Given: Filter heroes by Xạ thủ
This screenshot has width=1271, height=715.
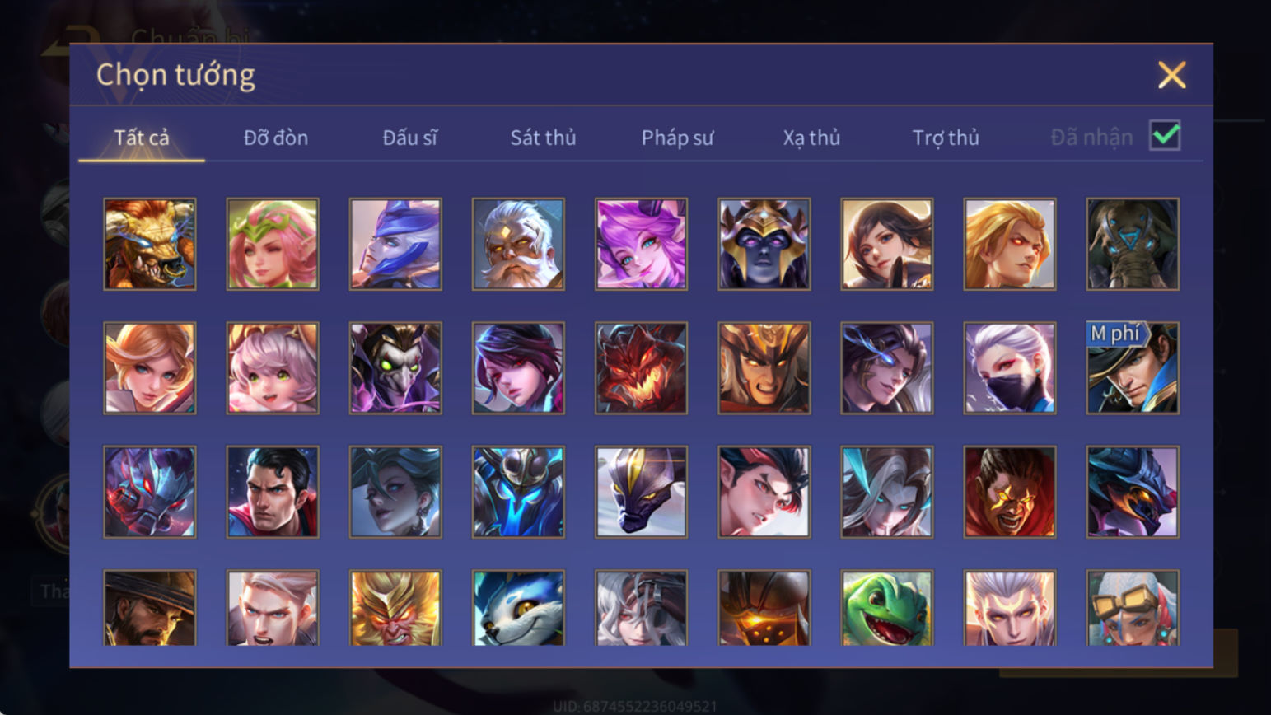Looking at the screenshot, I should click(x=811, y=138).
